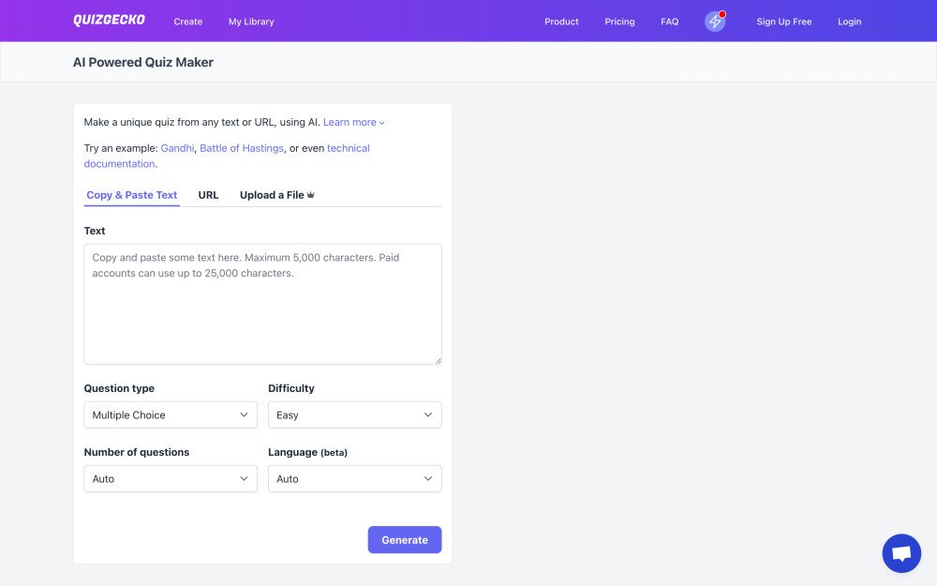Open the Create menu item
This screenshot has width=937, height=586.
pyautogui.click(x=188, y=22)
